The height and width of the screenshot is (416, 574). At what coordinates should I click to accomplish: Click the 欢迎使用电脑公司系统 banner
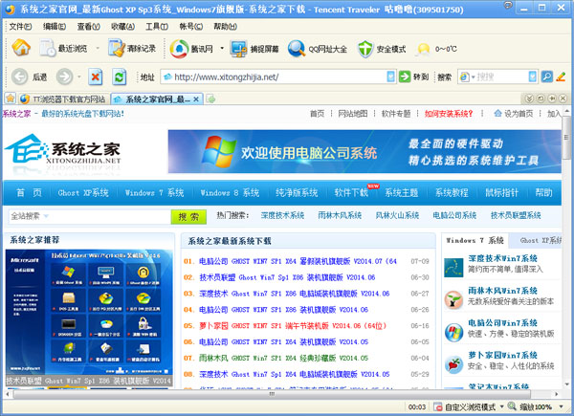364,151
